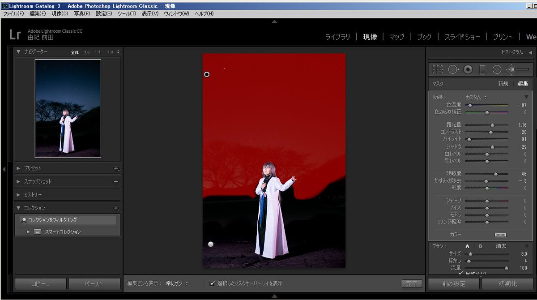The image size is (537, 300).
Task: Expand the History (ヒストリー) panel
Action: [x=19, y=195]
